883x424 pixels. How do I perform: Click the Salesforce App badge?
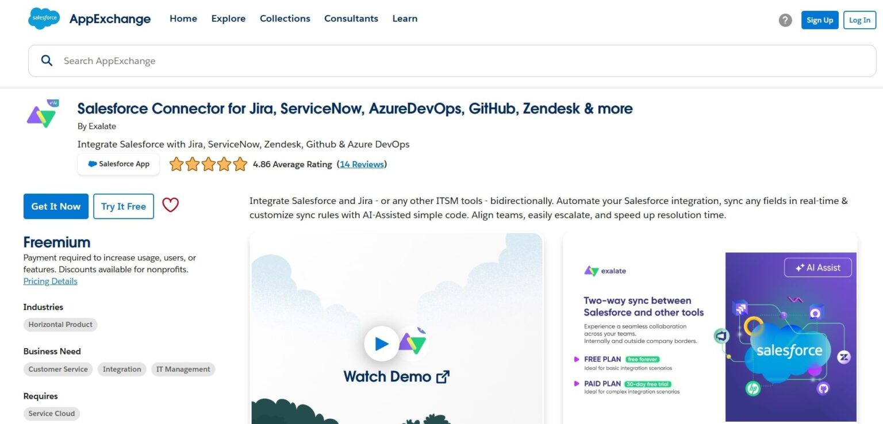coord(118,164)
